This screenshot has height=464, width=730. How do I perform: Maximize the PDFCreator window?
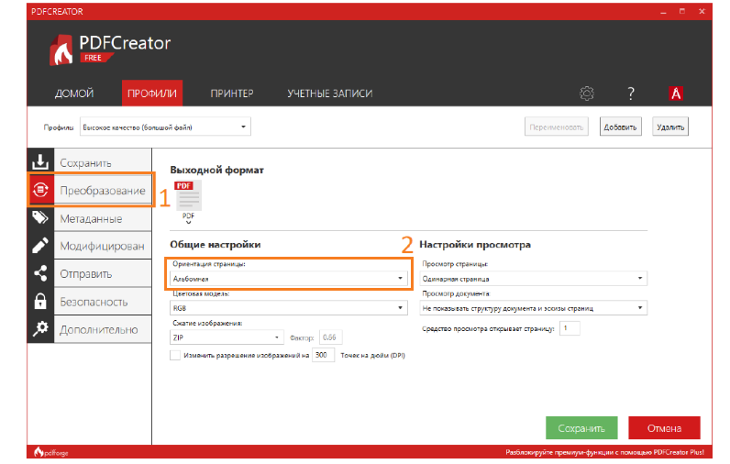(x=682, y=11)
